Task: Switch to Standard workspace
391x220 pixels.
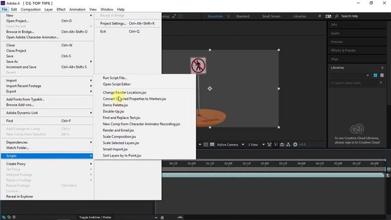Action: tap(243, 16)
